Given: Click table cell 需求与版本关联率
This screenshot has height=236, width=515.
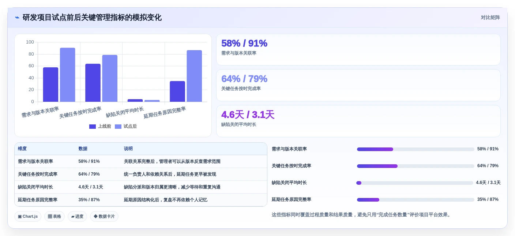Looking at the screenshot, I should point(35,161).
